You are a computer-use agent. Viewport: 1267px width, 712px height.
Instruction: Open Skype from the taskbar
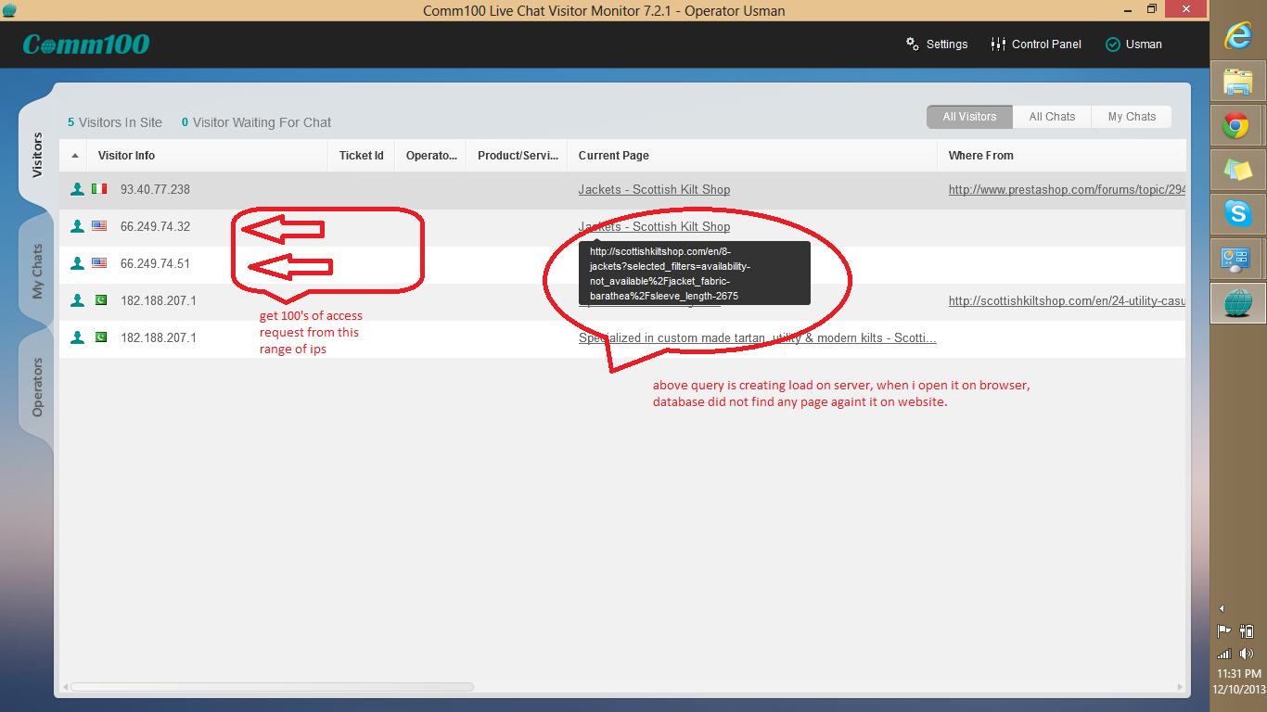coord(1238,214)
